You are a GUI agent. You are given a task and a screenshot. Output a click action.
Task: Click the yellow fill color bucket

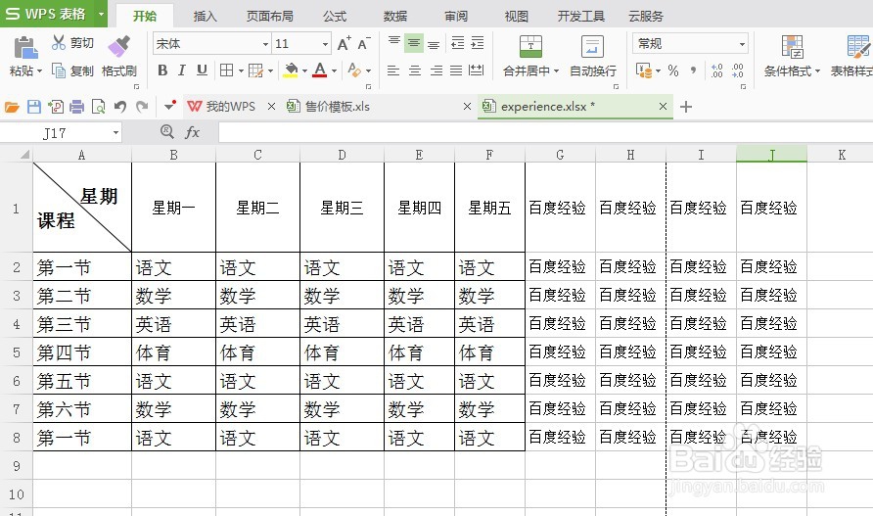[291, 70]
